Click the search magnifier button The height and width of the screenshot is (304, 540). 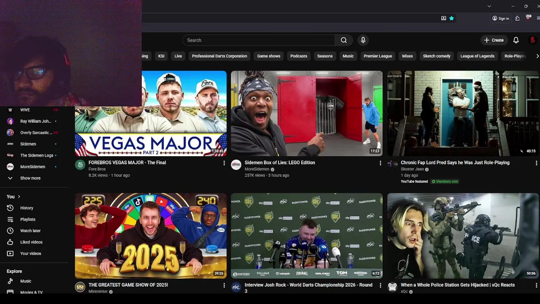tap(344, 40)
